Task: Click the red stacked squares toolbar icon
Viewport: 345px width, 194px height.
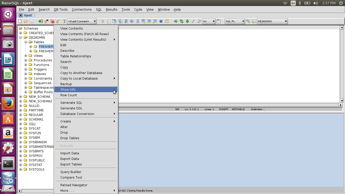Action: coord(52,21)
